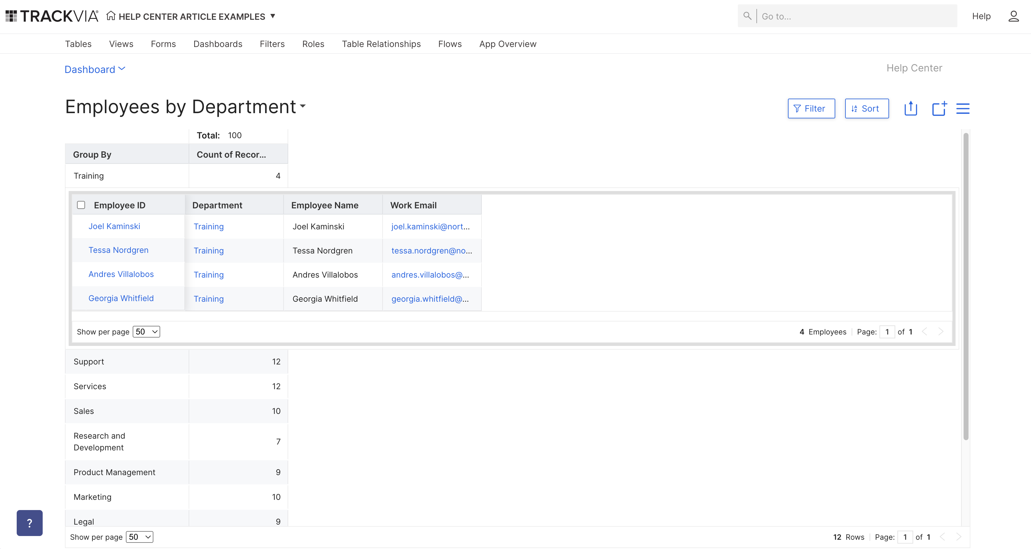Open the bottom Show per page dropdown
This screenshot has height=549, width=1031.
pyautogui.click(x=139, y=537)
